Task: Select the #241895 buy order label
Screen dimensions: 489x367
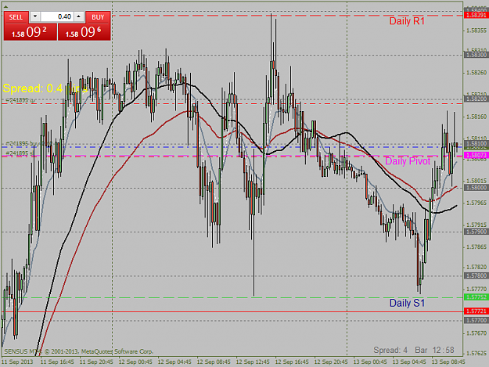Action: pyautogui.click(x=29, y=143)
